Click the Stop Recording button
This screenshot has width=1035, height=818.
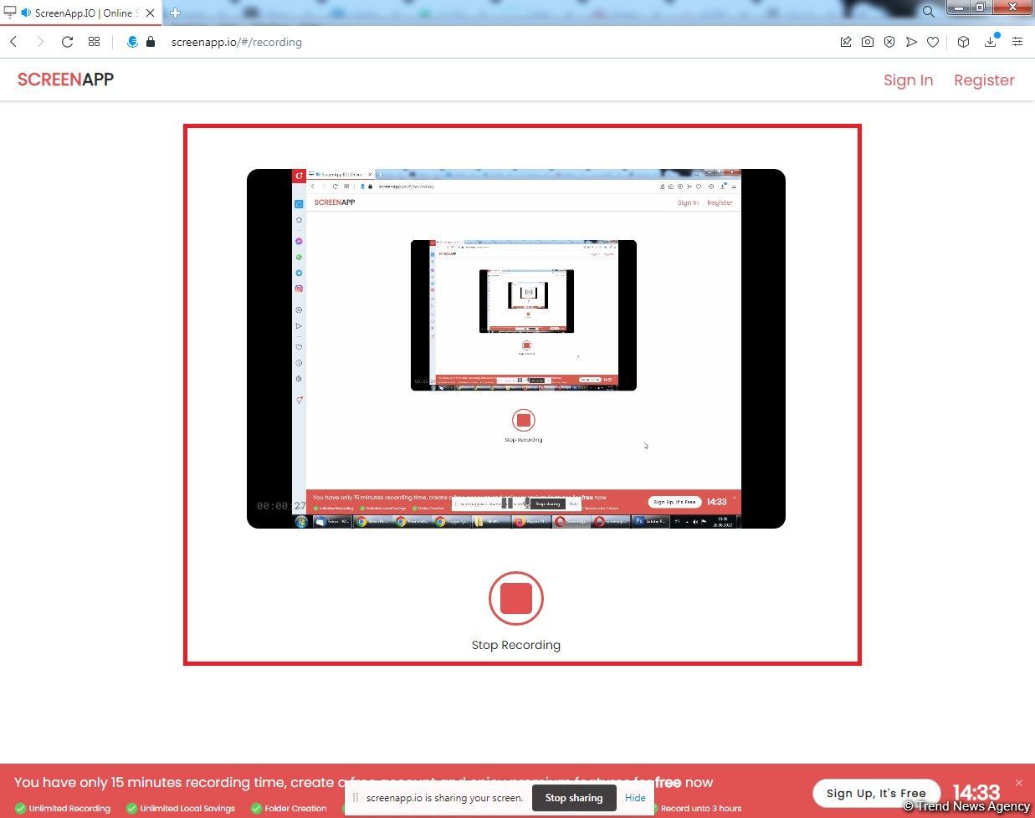pos(515,599)
